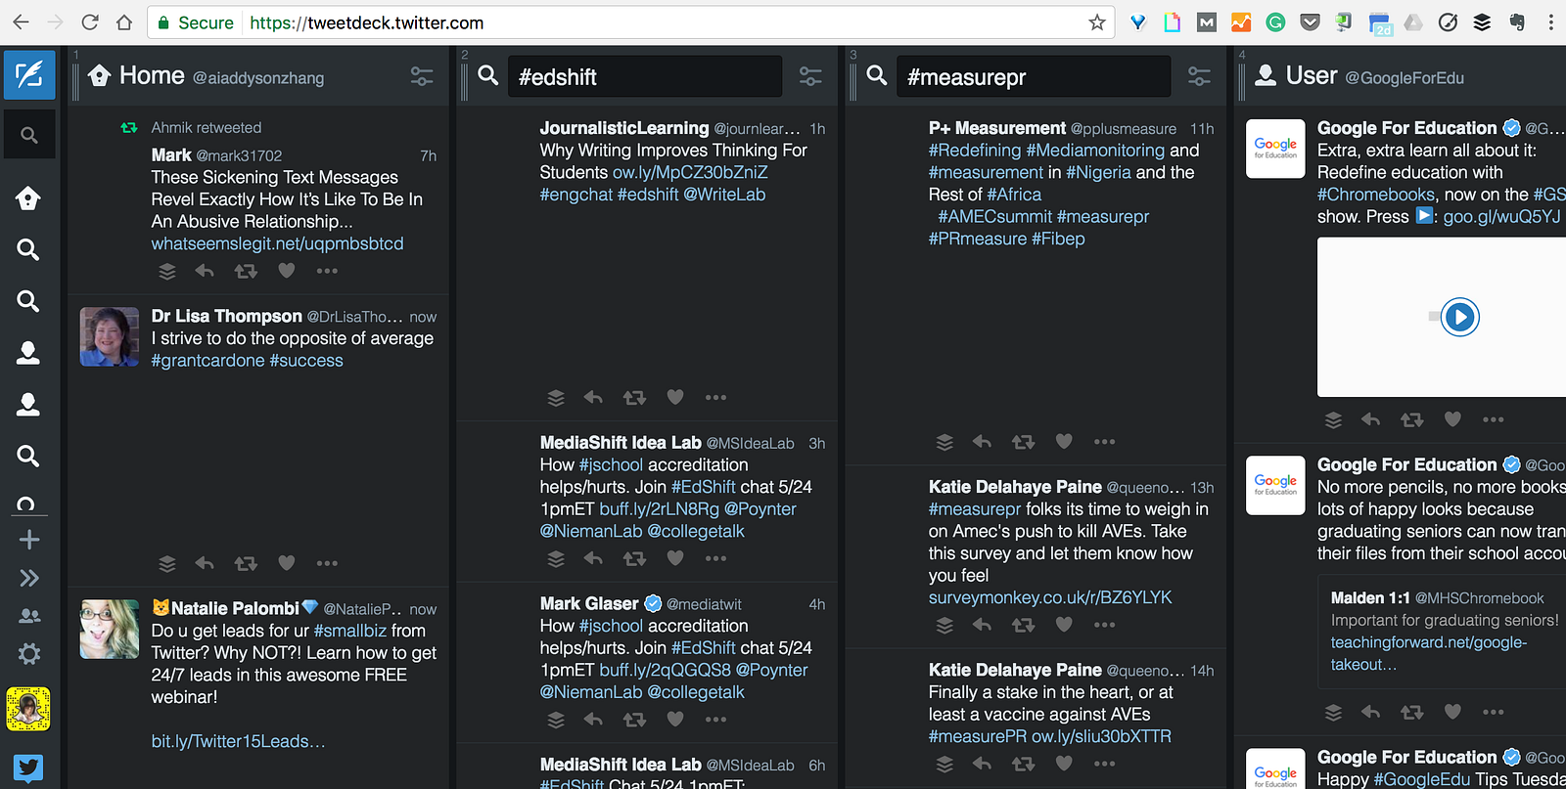
Task: Open more actions for P+ Measurement tweet
Action: pyautogui.click(x=1104, y=442)
